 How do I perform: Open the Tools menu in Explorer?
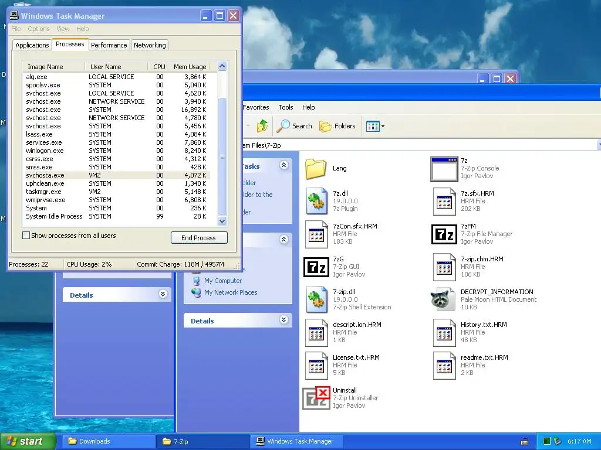pos(286,108)
